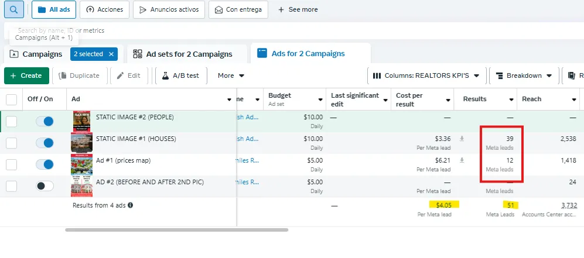Tick the select-all header checkbox

(x=12, y=99)
